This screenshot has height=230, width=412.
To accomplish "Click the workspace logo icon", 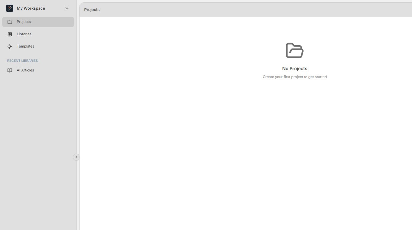I will click(10, 8).
